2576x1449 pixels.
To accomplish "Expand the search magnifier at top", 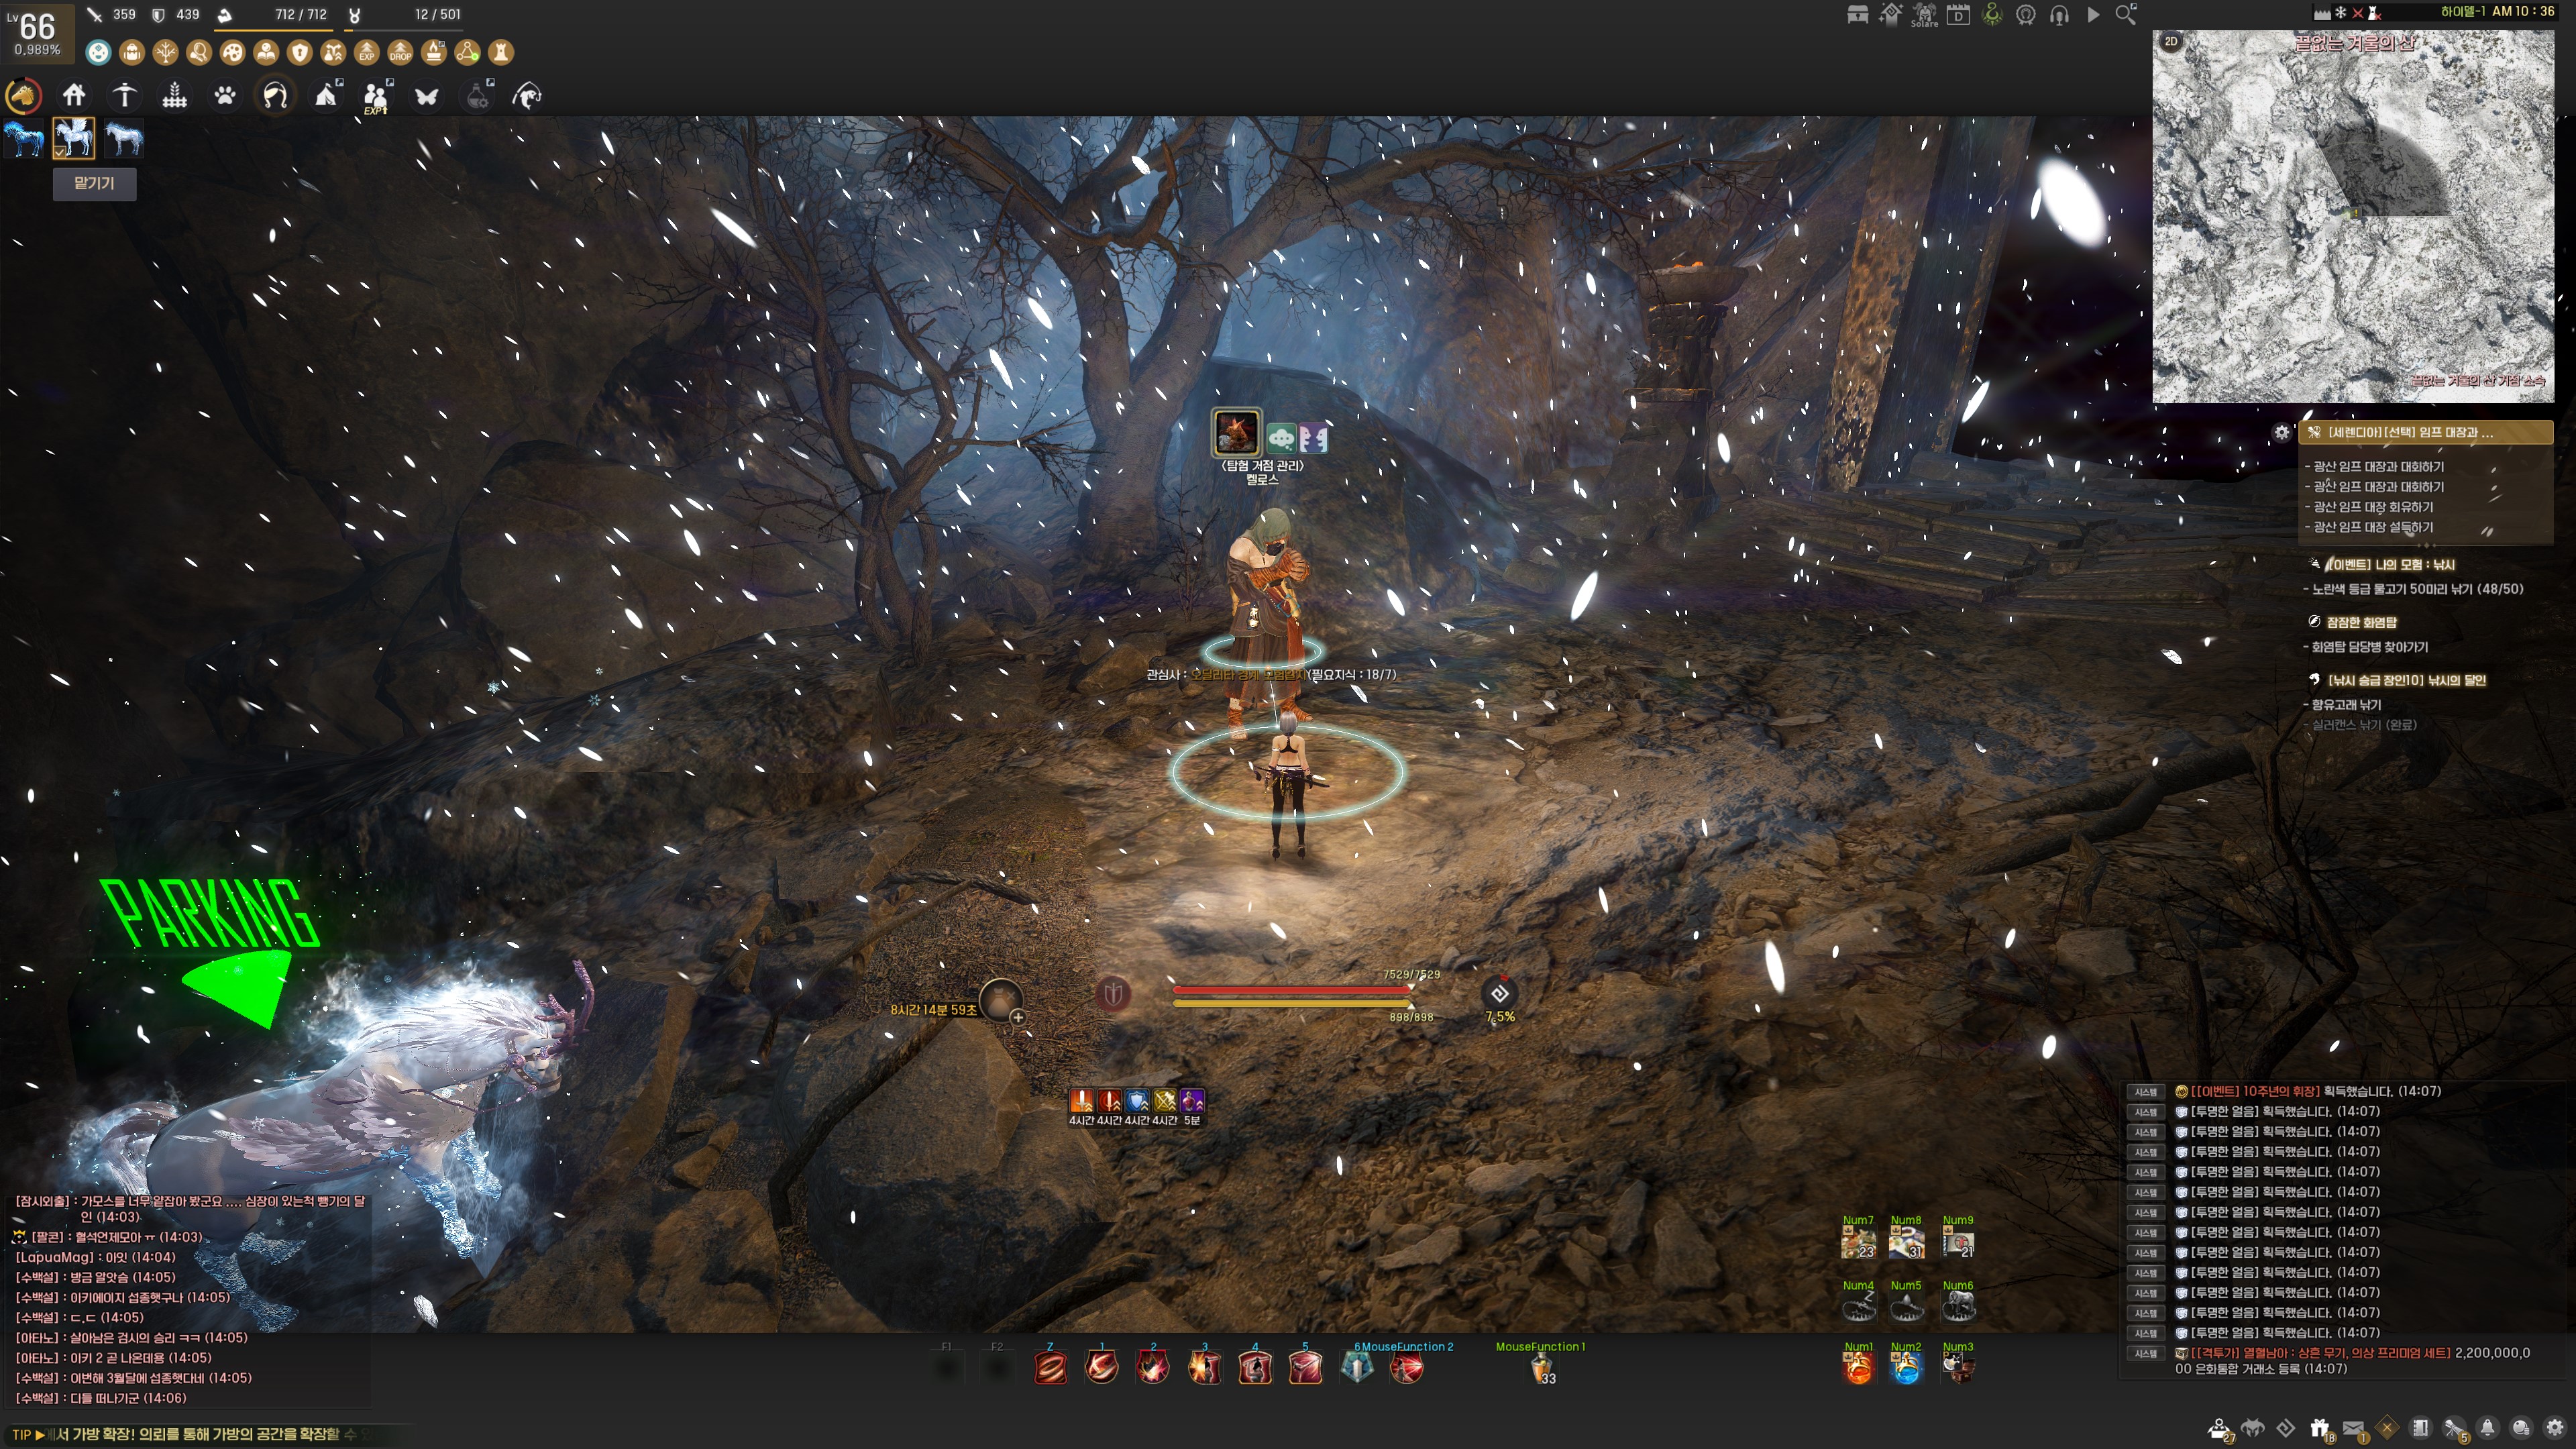I will (x=2126, y=15).
